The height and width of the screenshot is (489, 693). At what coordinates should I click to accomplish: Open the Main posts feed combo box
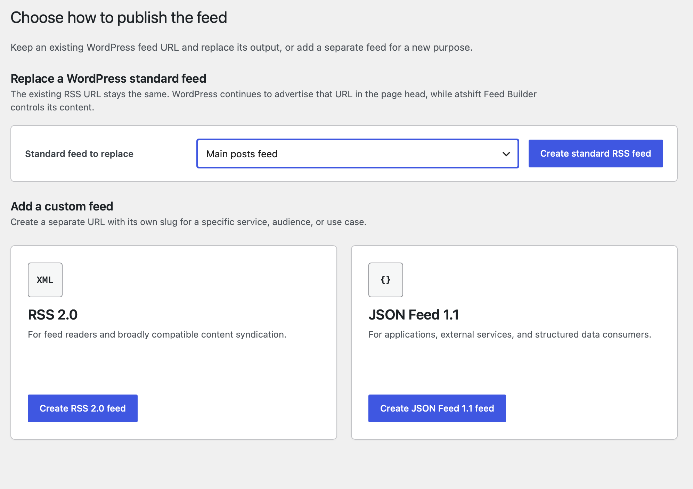pos(358,154)
